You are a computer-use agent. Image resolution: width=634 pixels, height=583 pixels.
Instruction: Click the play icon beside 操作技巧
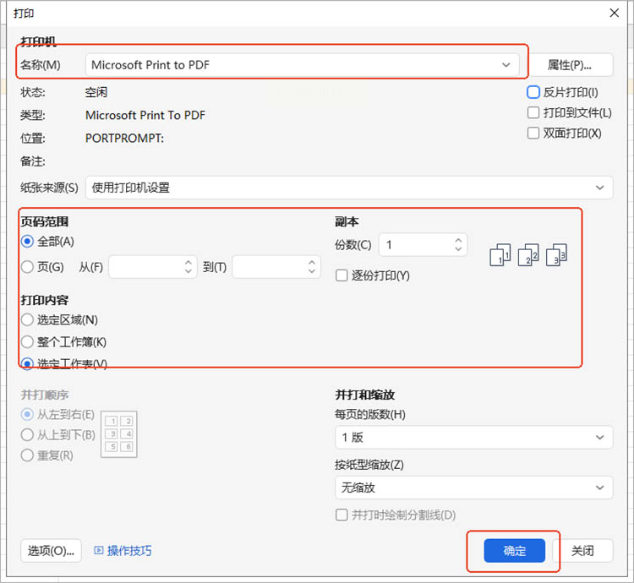98,550
